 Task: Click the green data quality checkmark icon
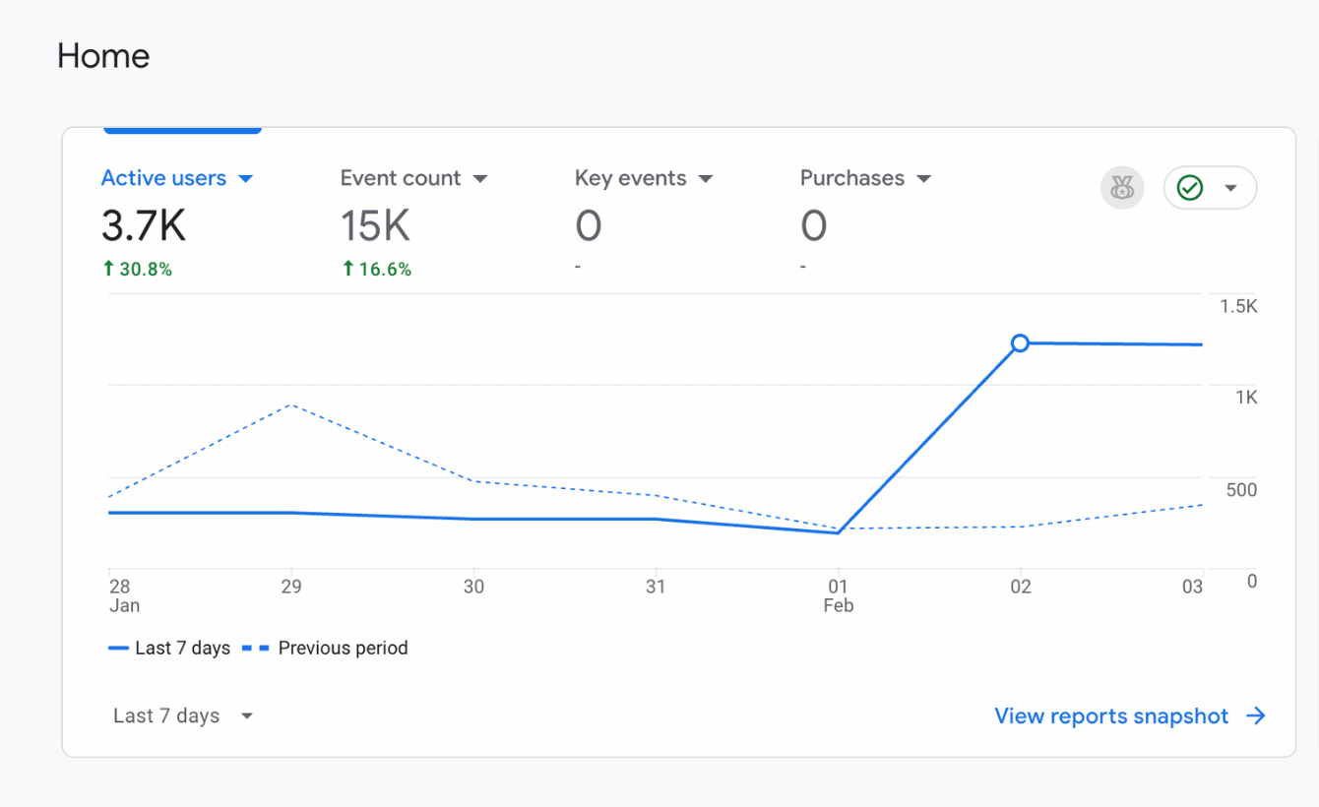coord(1191,187)
